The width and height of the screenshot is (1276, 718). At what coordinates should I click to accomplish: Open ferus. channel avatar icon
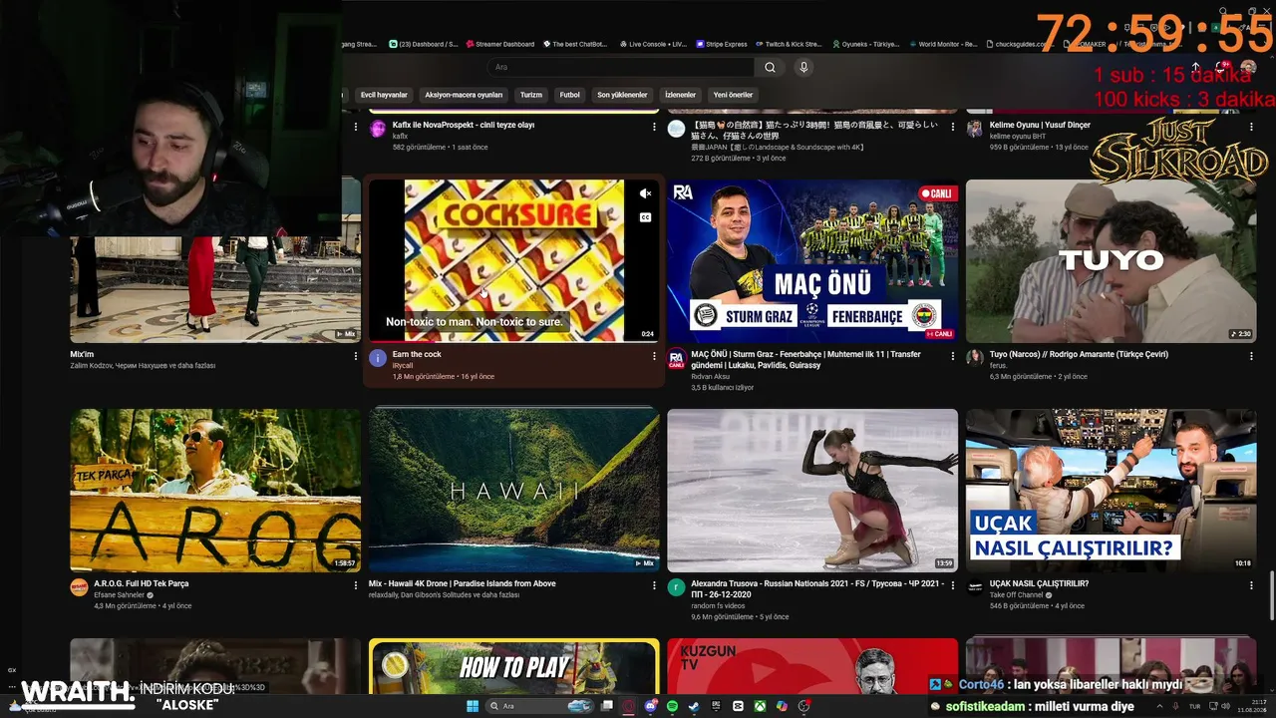click(x=975, y=358)
